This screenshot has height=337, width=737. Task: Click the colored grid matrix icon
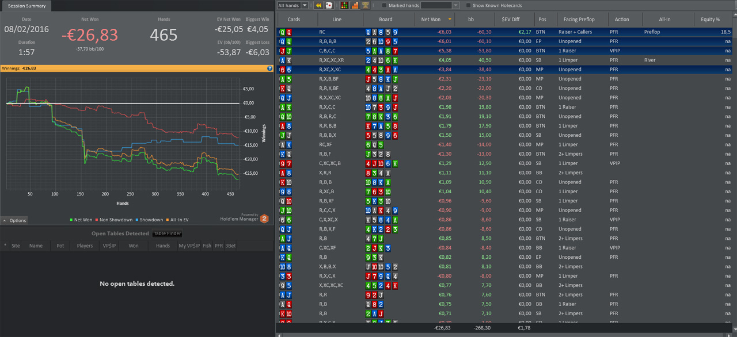[344, 5]
